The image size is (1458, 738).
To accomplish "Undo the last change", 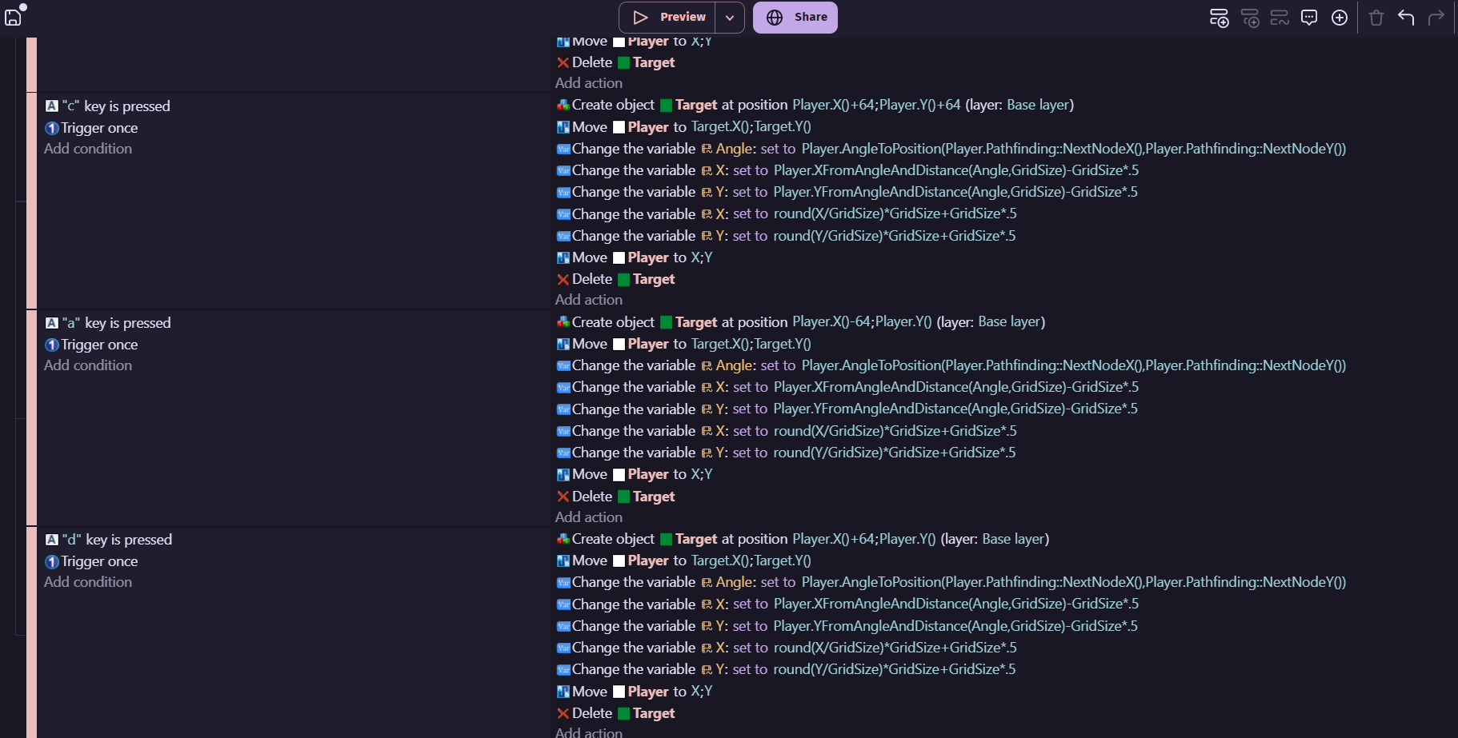I will coord(1406,18).
